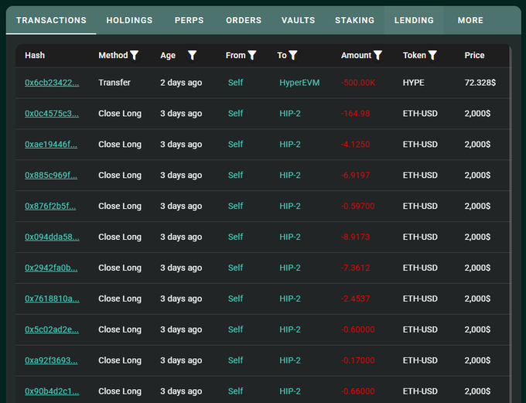Open the Orders tab

[244, 20]
